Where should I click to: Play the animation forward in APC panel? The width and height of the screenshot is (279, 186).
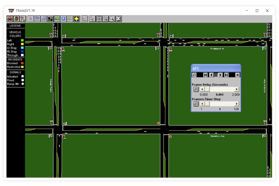coord(220,75)
